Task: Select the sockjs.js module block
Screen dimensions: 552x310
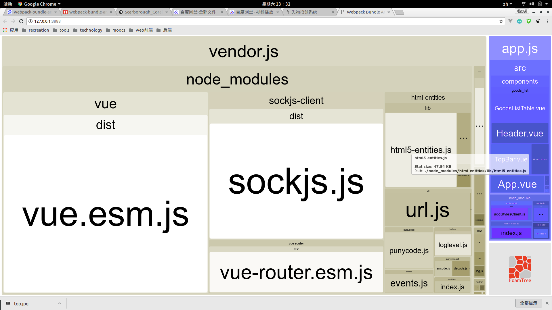Action: point(296,182)
